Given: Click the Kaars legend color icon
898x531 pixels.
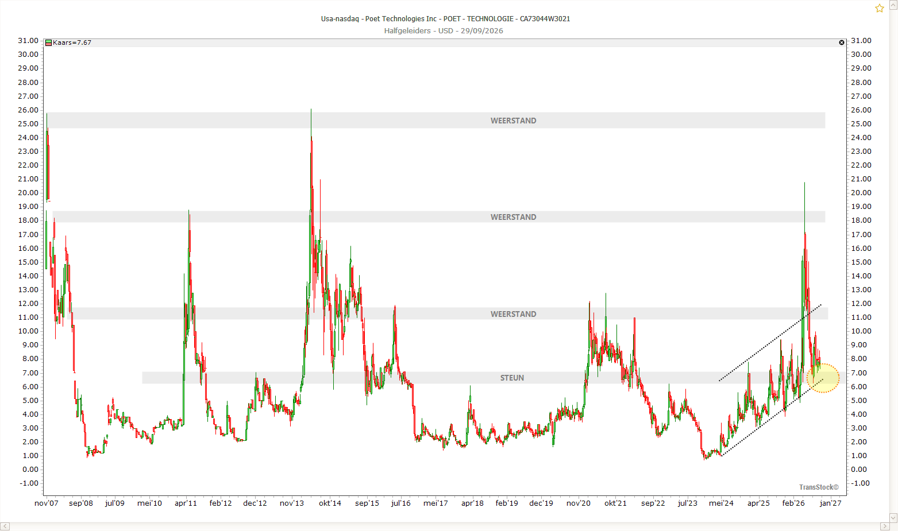Looking at the screenshot, I should pyautogui.click(x=49, y=42).
